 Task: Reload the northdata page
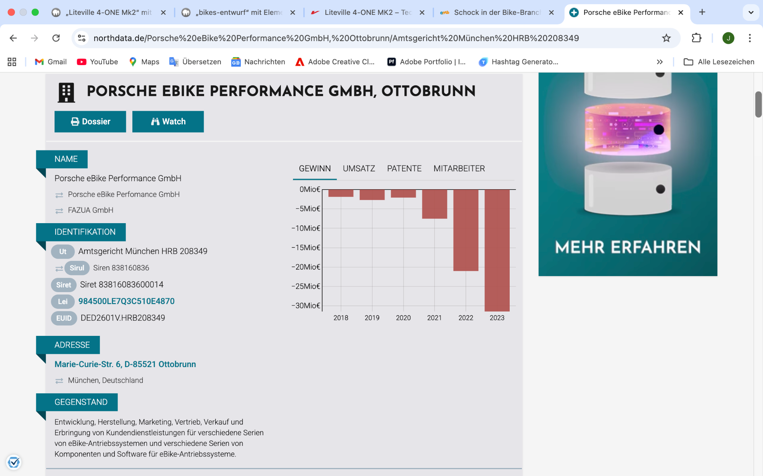click(x=56, y=38)
